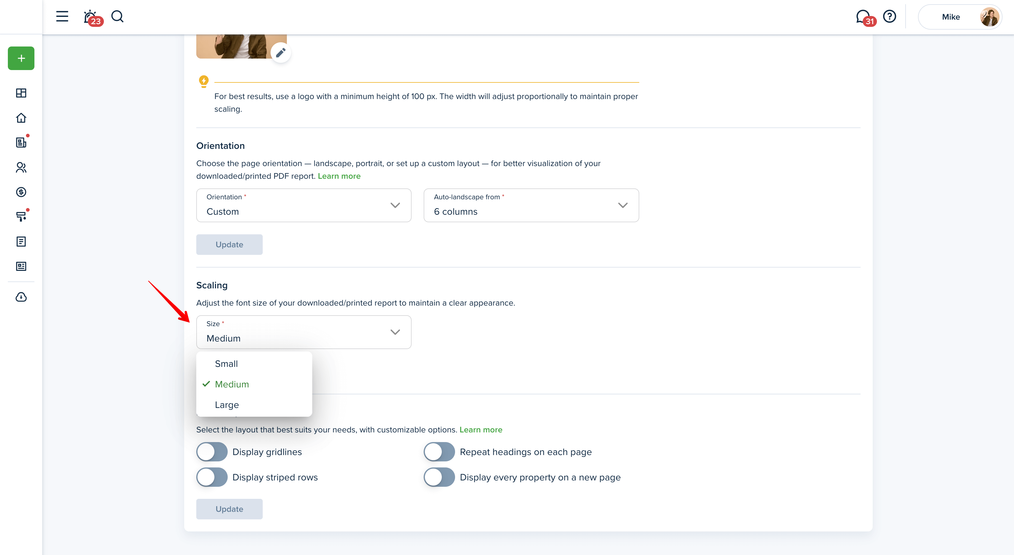The height and width of the screenshot is (555, 1014).
Task: Turn on Repeat headings on each page
Action: pos(439,452)
